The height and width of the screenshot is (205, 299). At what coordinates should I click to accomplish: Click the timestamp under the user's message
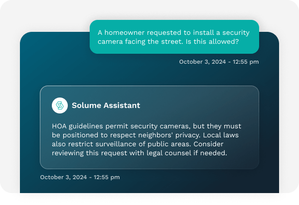[x=219, y=62]
